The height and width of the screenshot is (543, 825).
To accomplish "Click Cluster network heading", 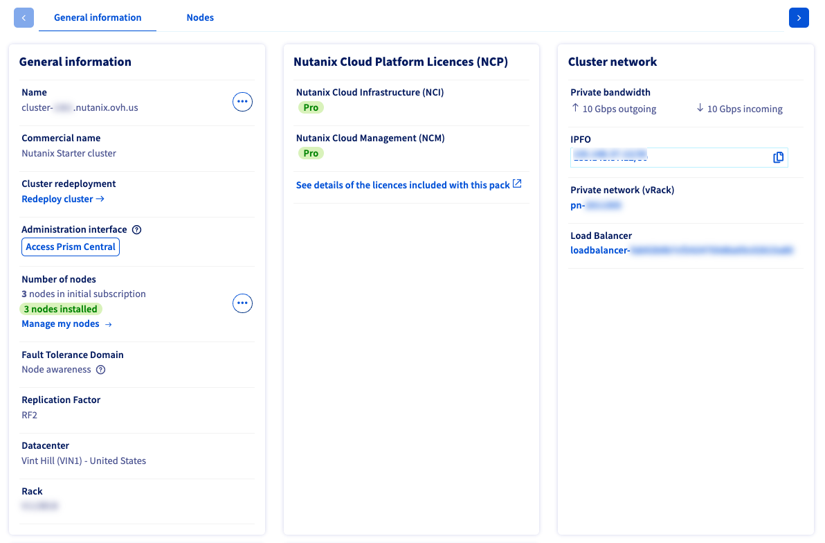I will point(613,62).
